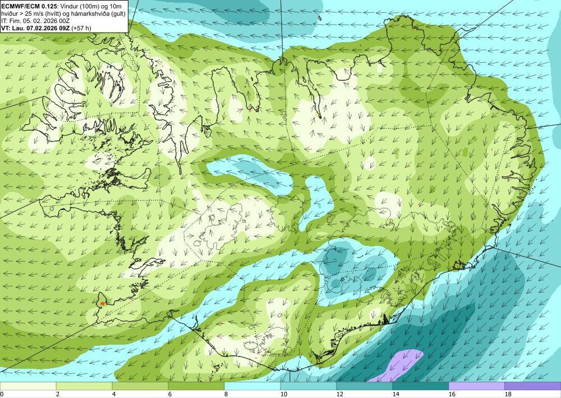Click the forecast offset '(+57 h)'

tap(81, 28)
